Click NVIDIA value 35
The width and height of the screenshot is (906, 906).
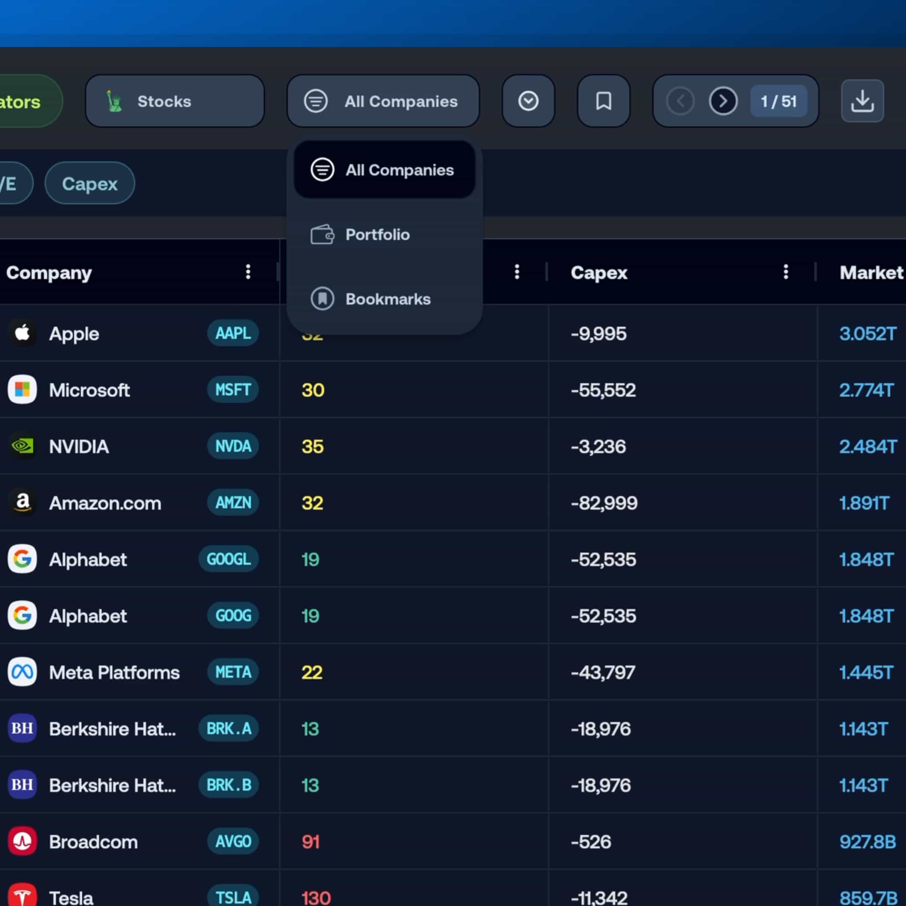point(313,446)
